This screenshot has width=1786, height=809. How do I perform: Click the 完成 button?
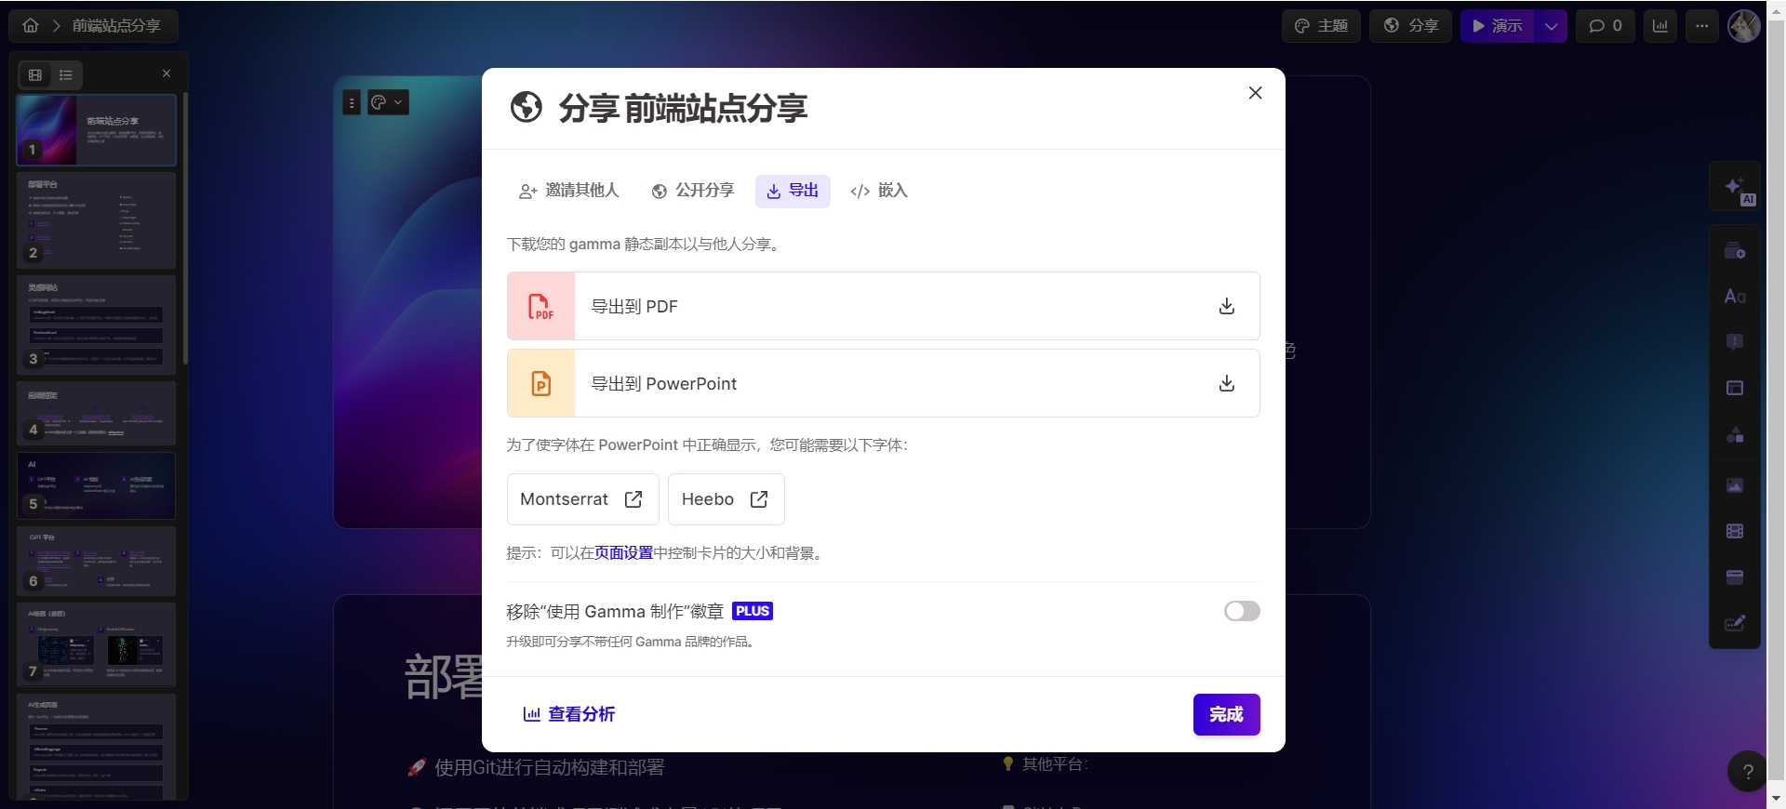tap(1226, 714)
